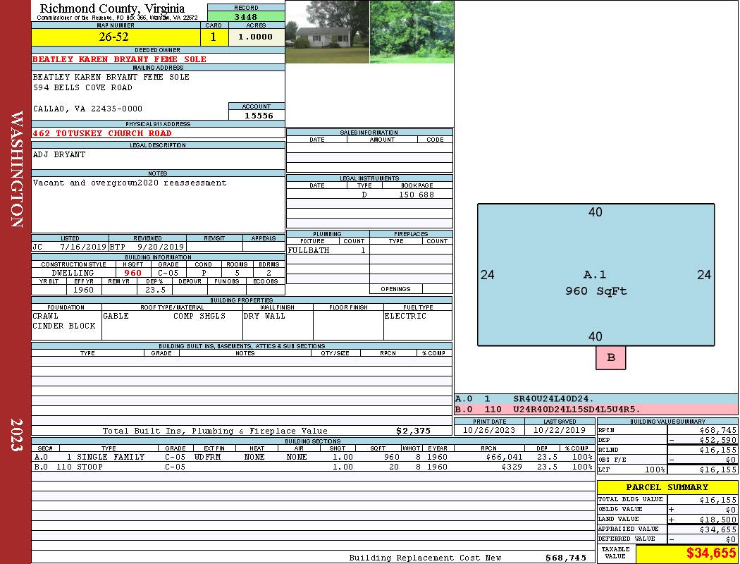The width and height of the screenshot is (740, 564).
Task: Click the FULLBATH plumbing fixture entry
Action: click(309, 250)
